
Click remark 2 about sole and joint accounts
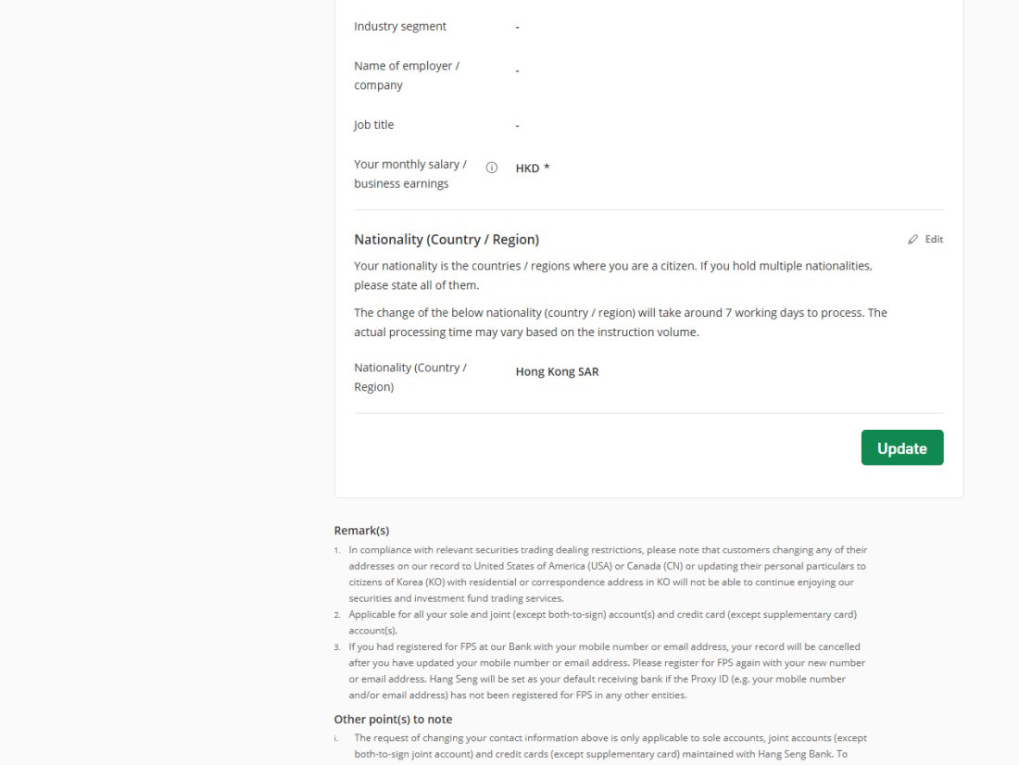tap(602, 621)
